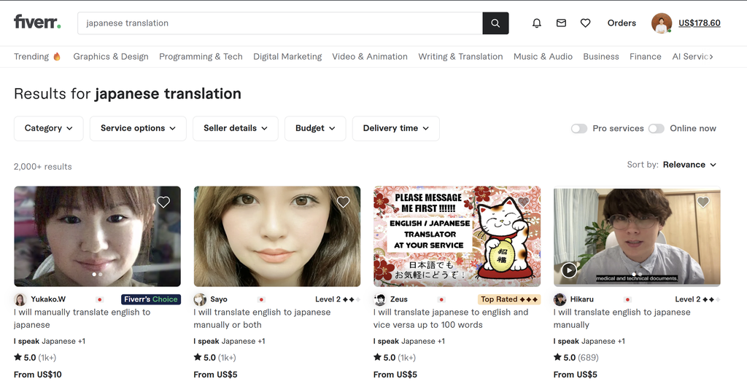Click in the japanese translation search field
The height and width of the screenshot is (389, 747).
(280, 23)
